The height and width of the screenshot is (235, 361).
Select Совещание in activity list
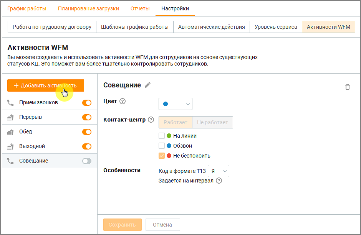point(49,161)
